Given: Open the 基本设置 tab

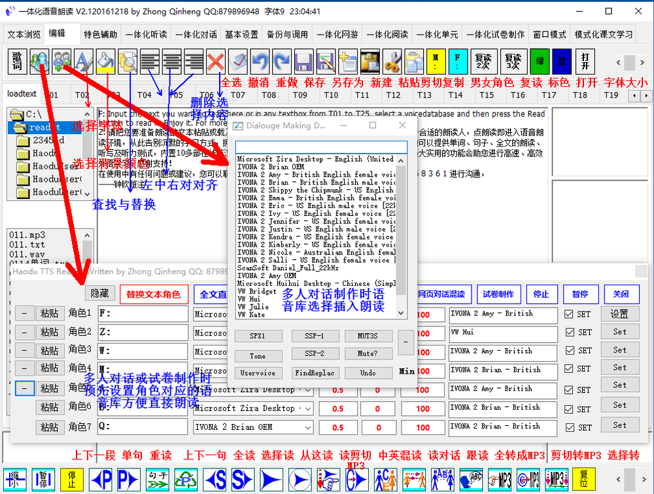Looking at the screenshot, I should coord(242,34).
